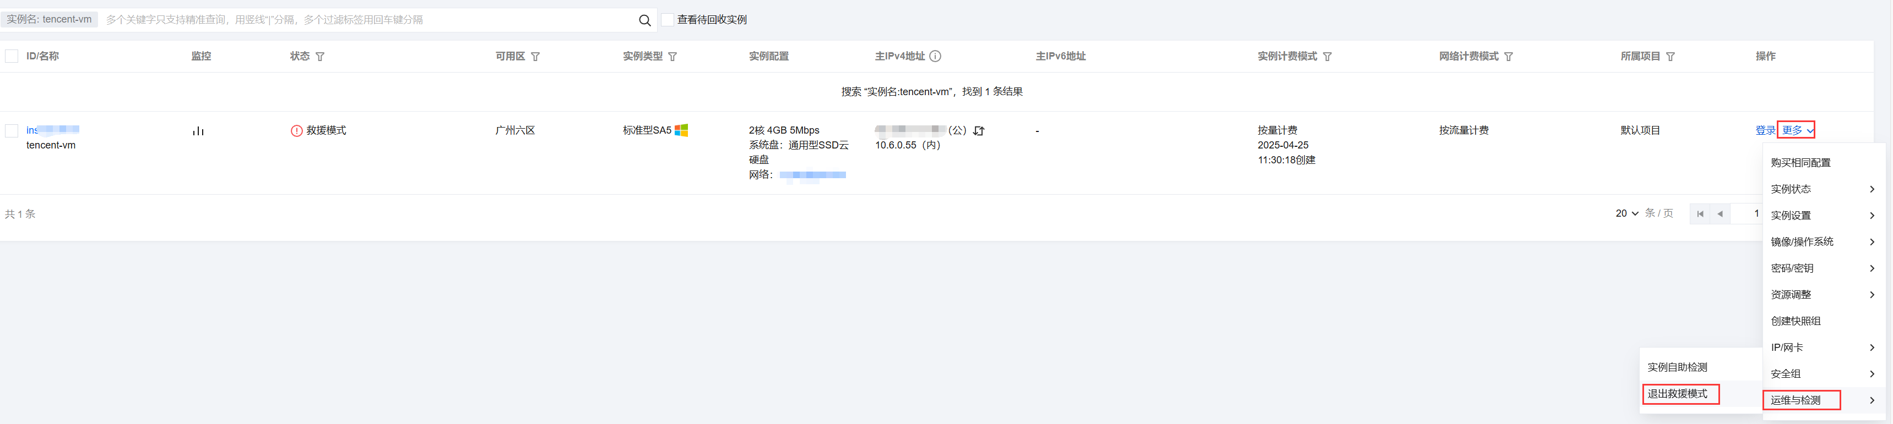The width and height of the screenshot is (1893, 424).
Task: Click the 标准型SA5 instance type text
Action: pos(647,130)
